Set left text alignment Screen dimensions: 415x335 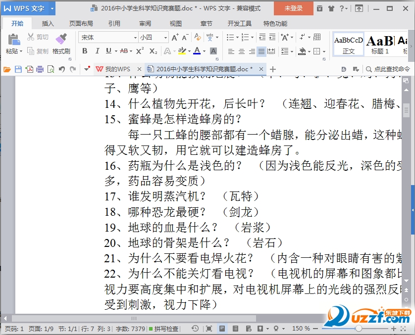tap(231, 51)
